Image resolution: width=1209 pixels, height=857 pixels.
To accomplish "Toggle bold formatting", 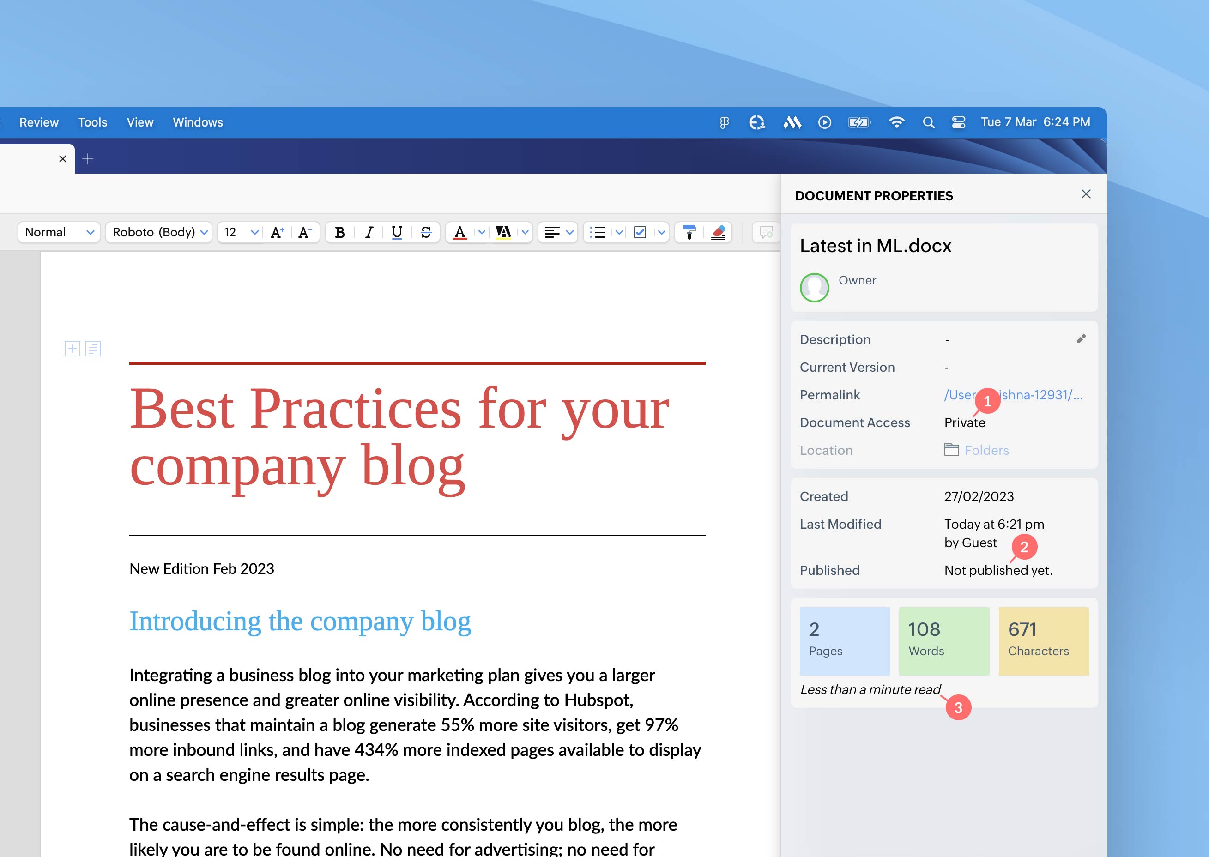I will (x=340, y=232).
